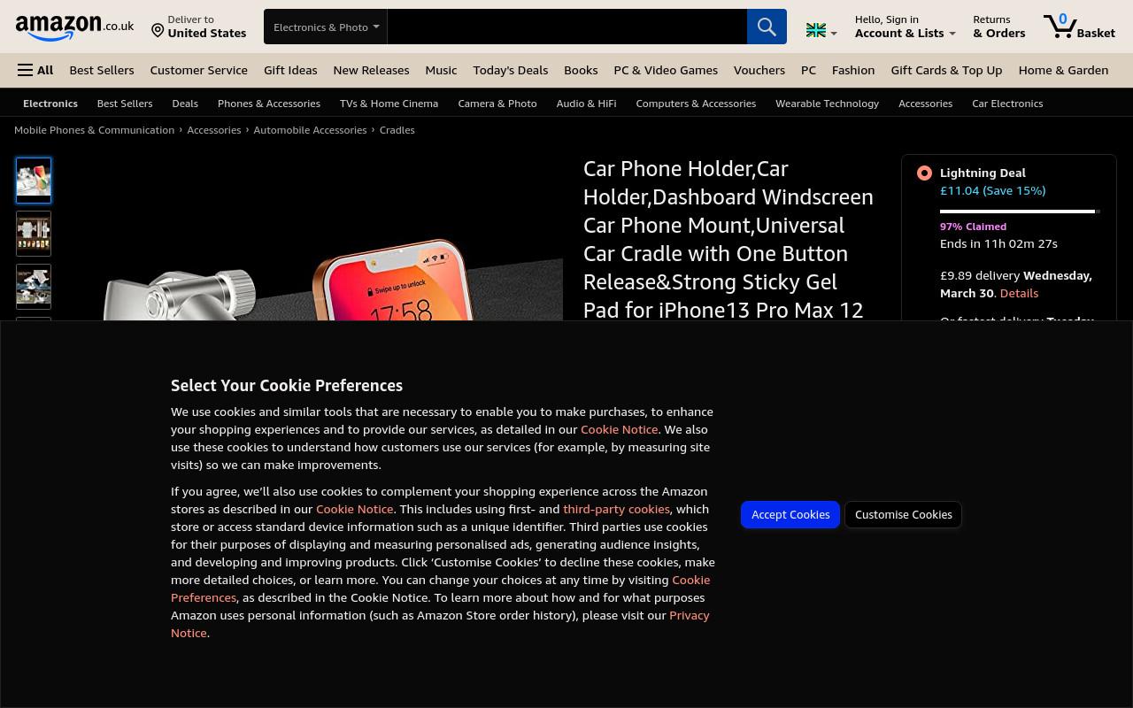Select the Lightning Deal radio button
This screenshot has width=1133, height=708.
click(924, 173)
